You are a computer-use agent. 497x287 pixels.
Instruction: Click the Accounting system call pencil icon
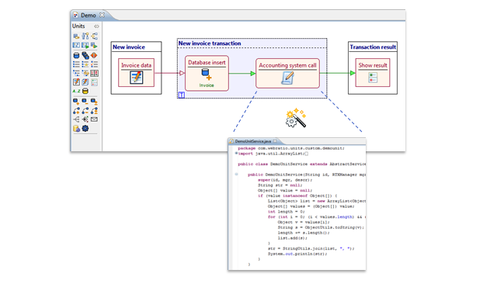pos(287,78)
